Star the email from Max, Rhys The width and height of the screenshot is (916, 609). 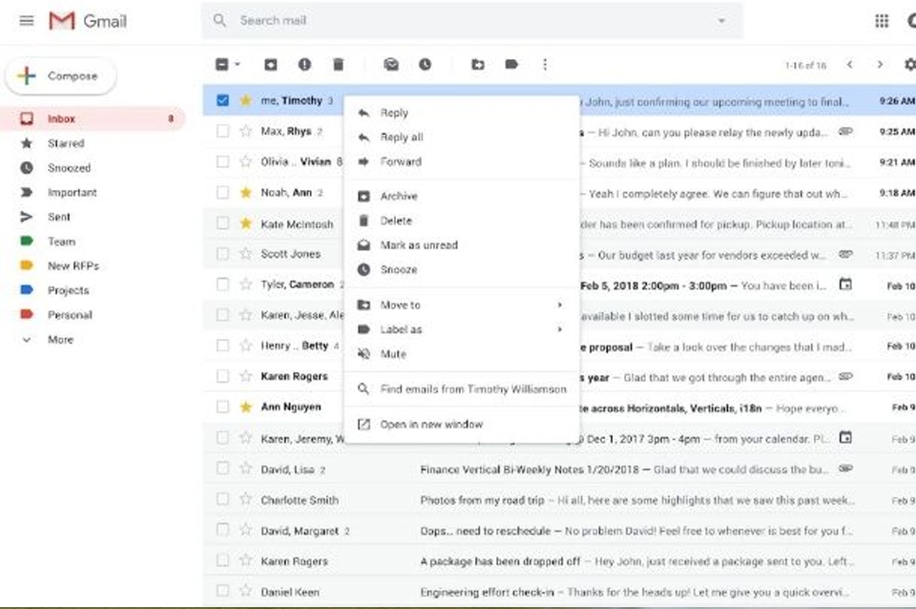(x=245, y=132)
